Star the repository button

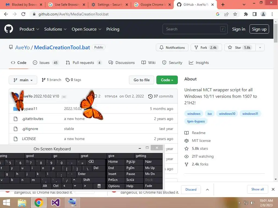pos(240,47)
